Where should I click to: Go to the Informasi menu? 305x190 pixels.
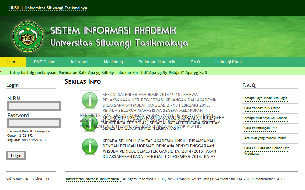pos(80,62)
